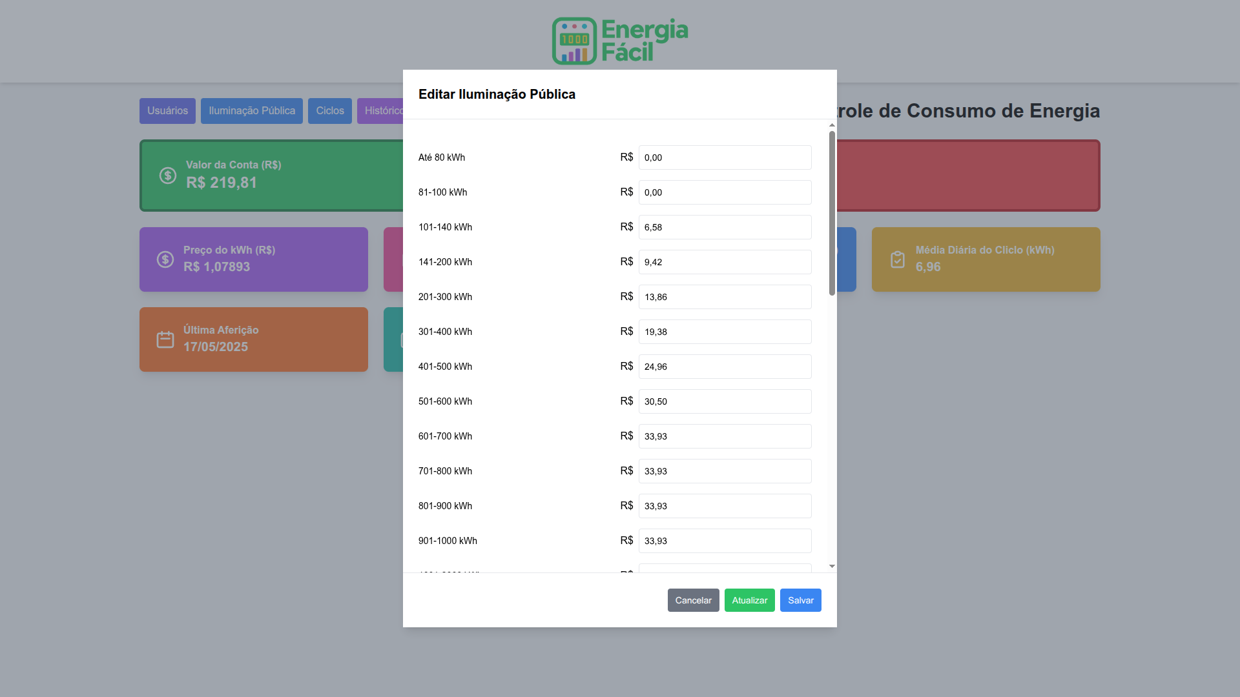Focus the 901-1000 kWh input field
This screenshot has height=697, width=1240.
point(725,541)
